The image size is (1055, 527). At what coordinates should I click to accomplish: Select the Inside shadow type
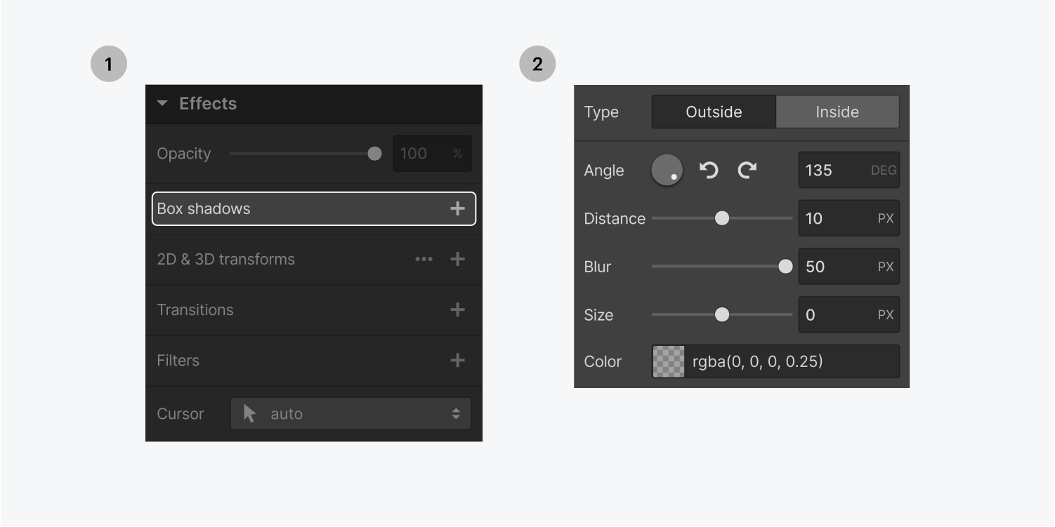click(837, 112)
